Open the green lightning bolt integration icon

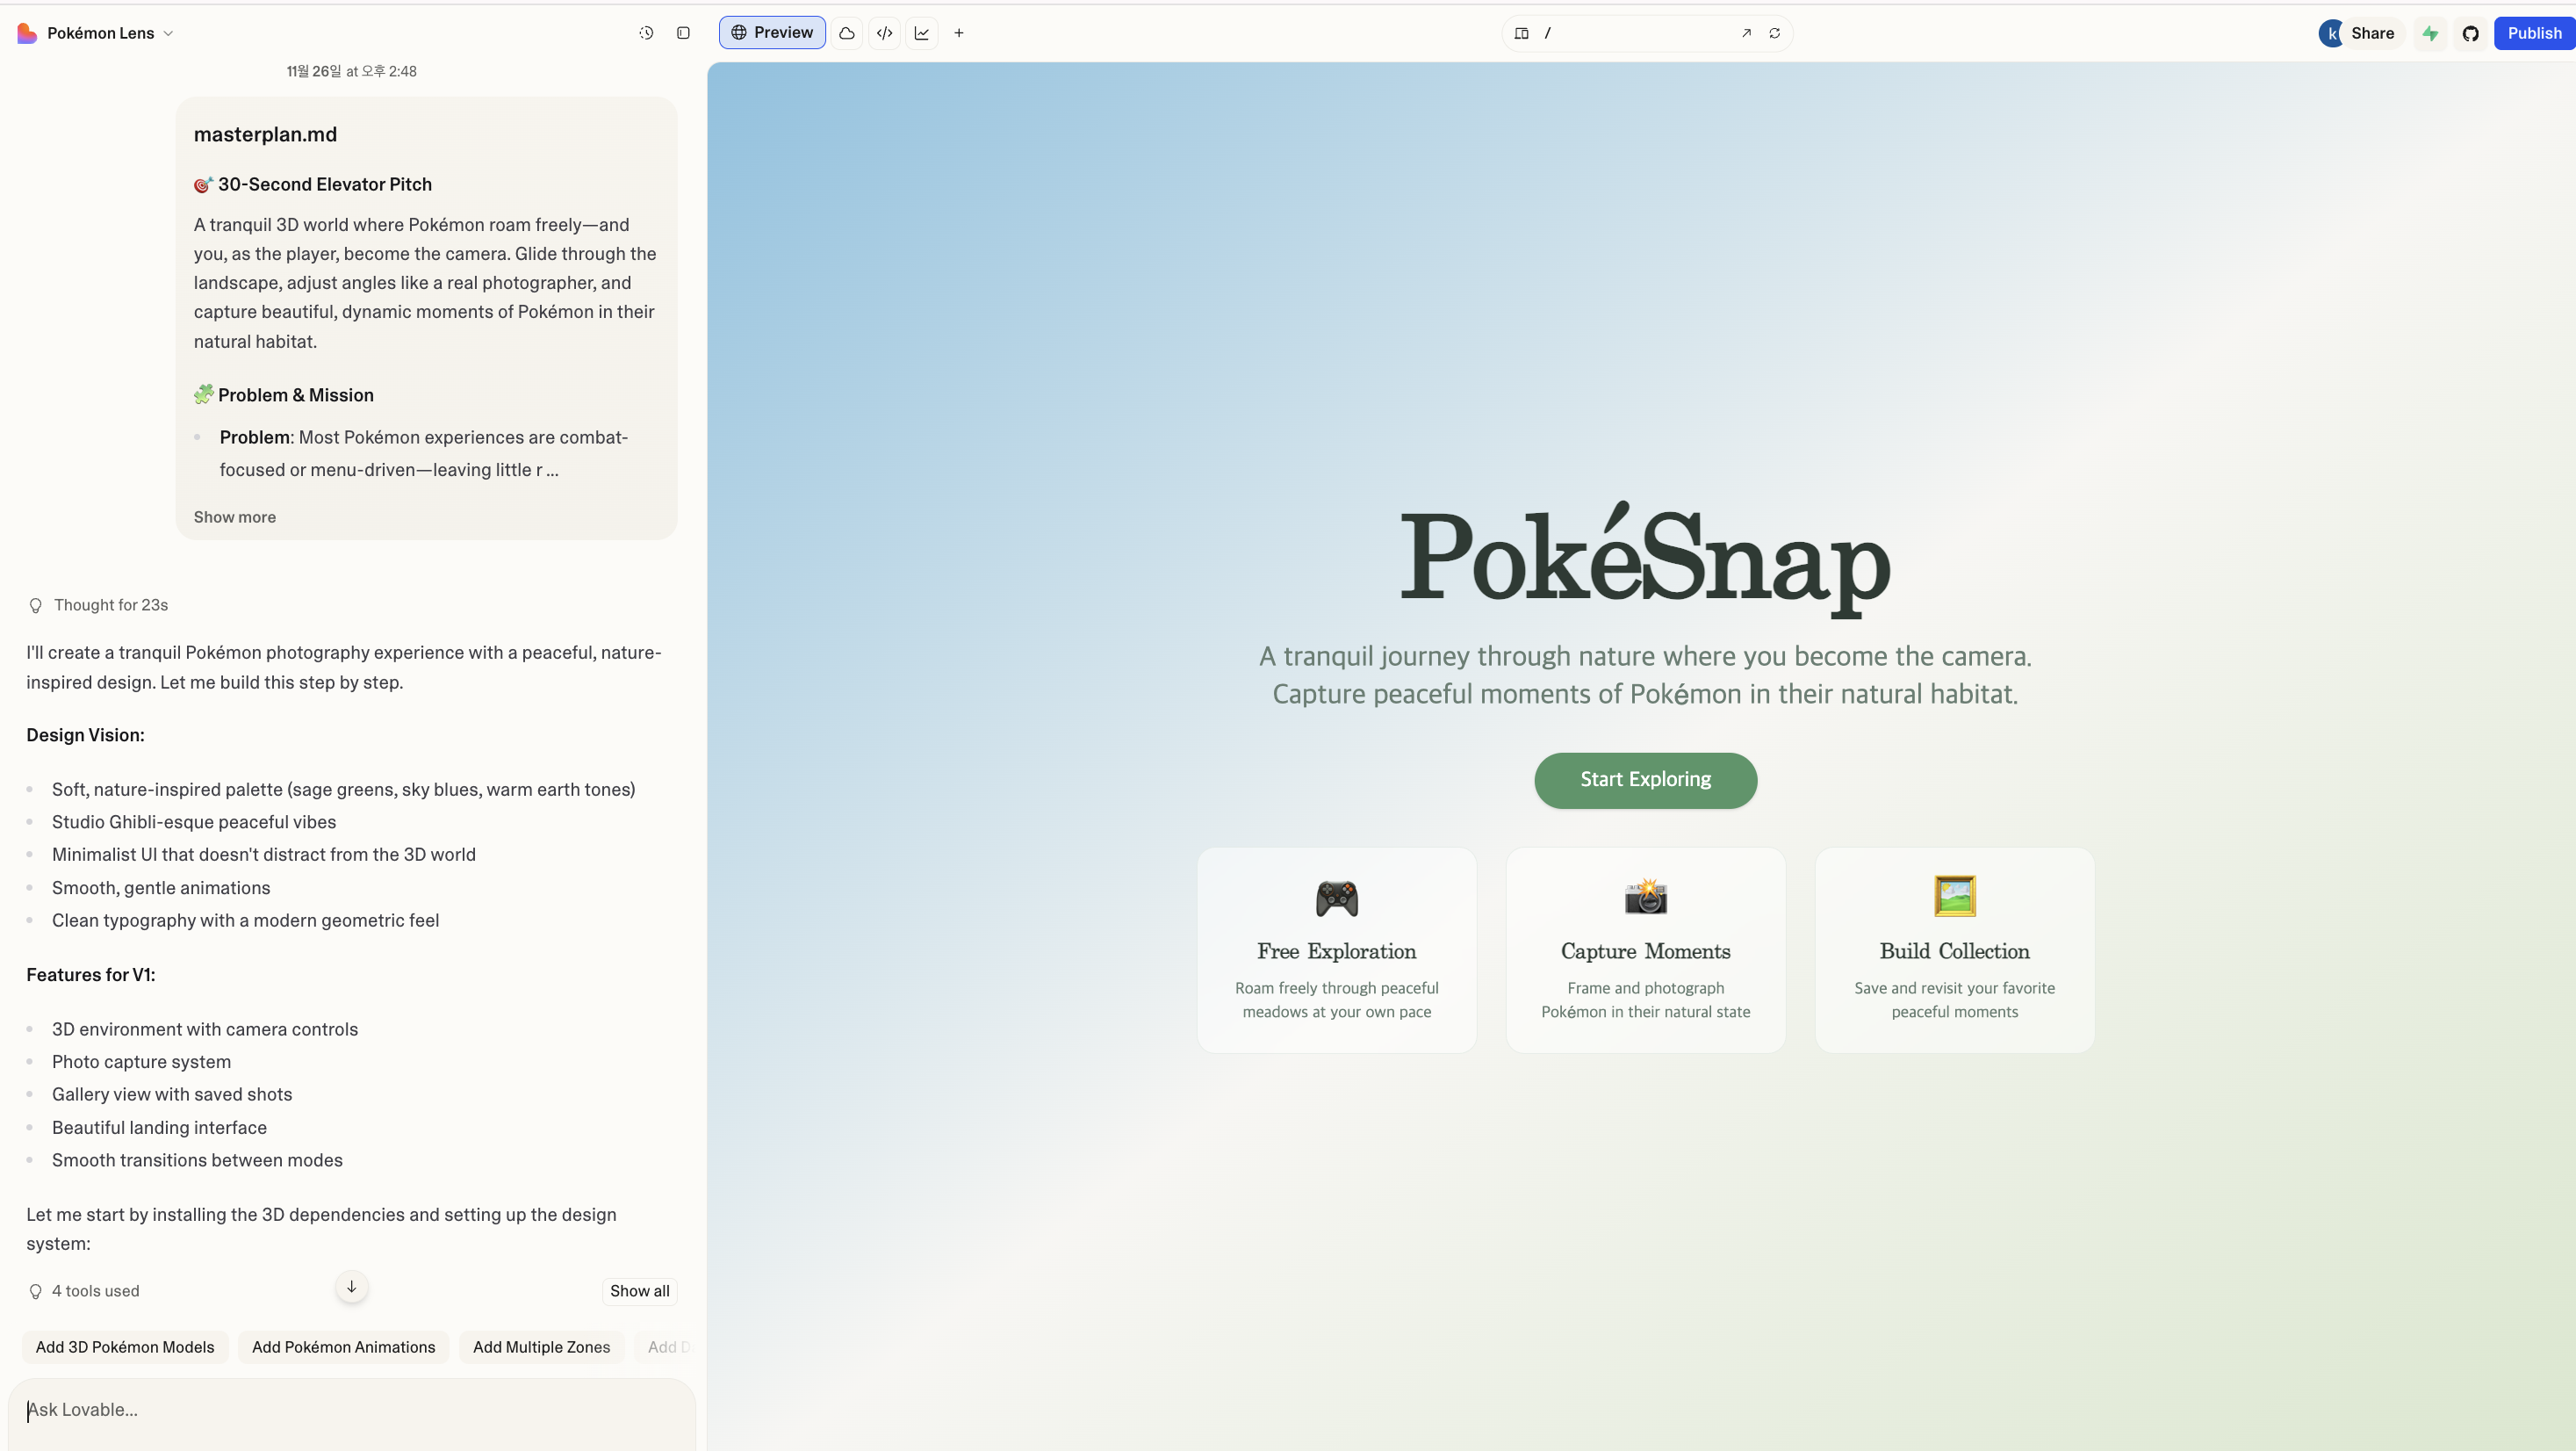click(x=2431, y=33)
